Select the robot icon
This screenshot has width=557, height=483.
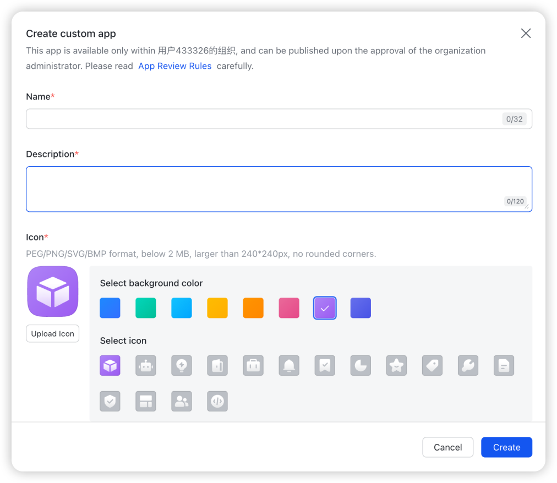coord(146,365)
